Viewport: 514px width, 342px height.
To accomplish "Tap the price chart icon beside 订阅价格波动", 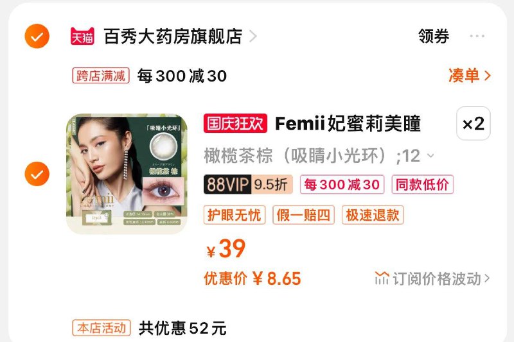I will (382, 278).
